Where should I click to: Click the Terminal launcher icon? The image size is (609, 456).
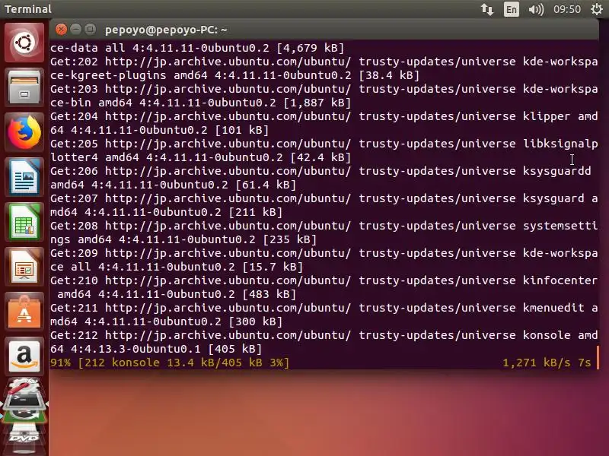coord(24,401)
